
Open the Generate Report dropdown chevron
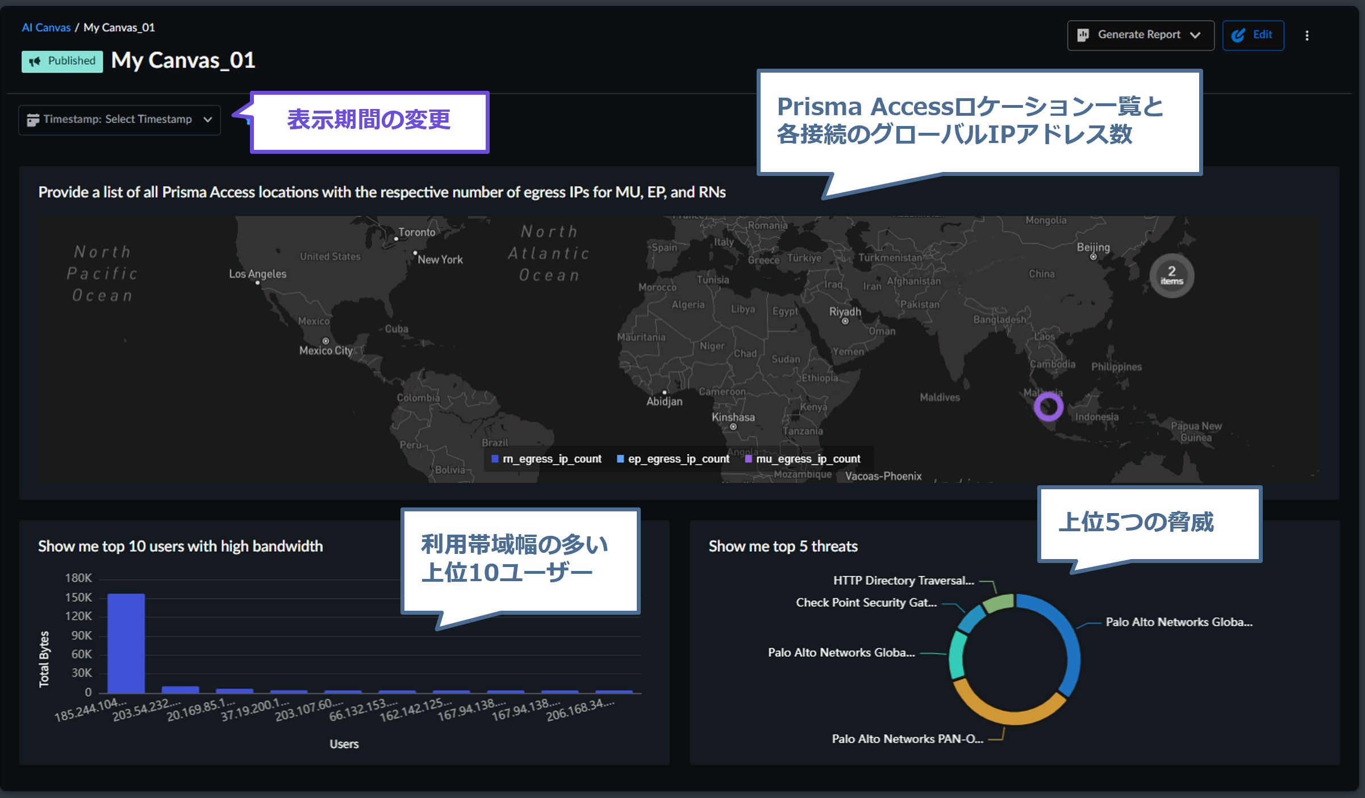click(1195, 35)
